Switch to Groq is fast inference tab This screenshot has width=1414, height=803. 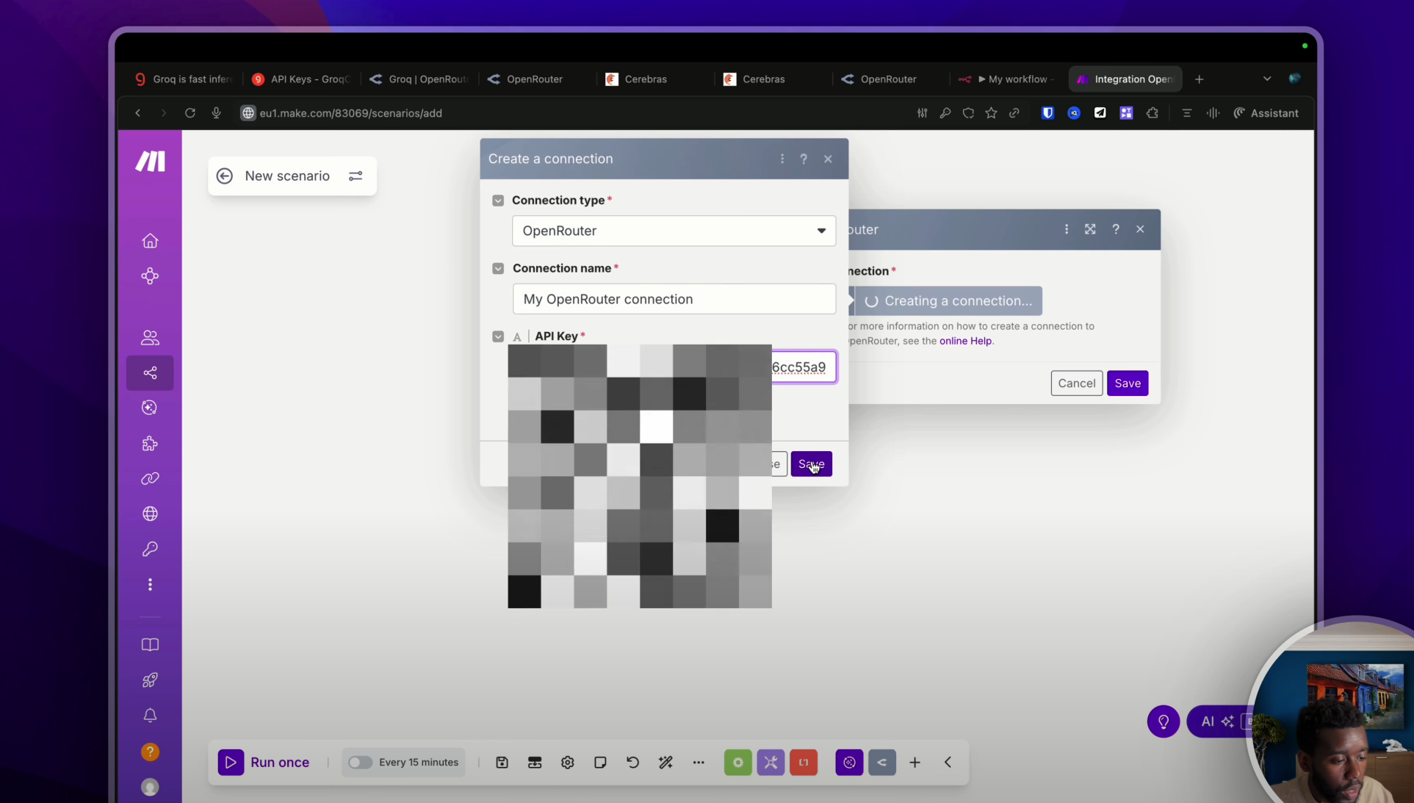click(x=183, y=79)
